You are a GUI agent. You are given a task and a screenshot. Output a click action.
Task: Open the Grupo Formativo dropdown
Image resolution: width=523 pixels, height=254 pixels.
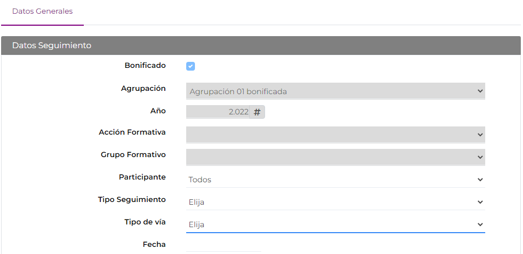click(336, 157)
